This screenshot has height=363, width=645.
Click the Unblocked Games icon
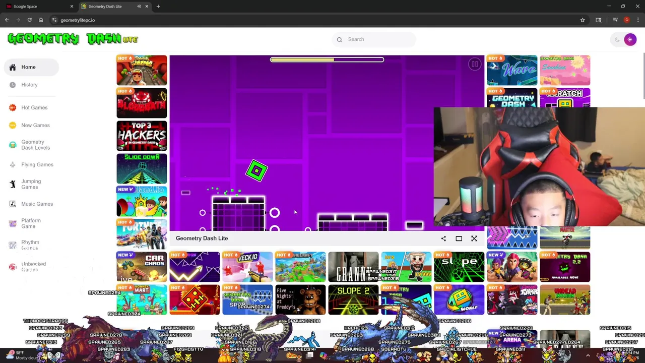[x=13, y=267]
